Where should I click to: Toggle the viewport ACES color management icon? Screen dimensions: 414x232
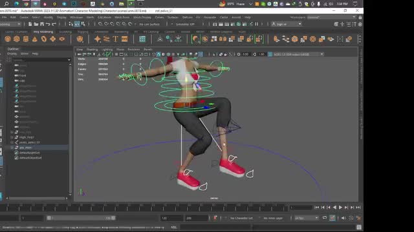click(270, 54)
